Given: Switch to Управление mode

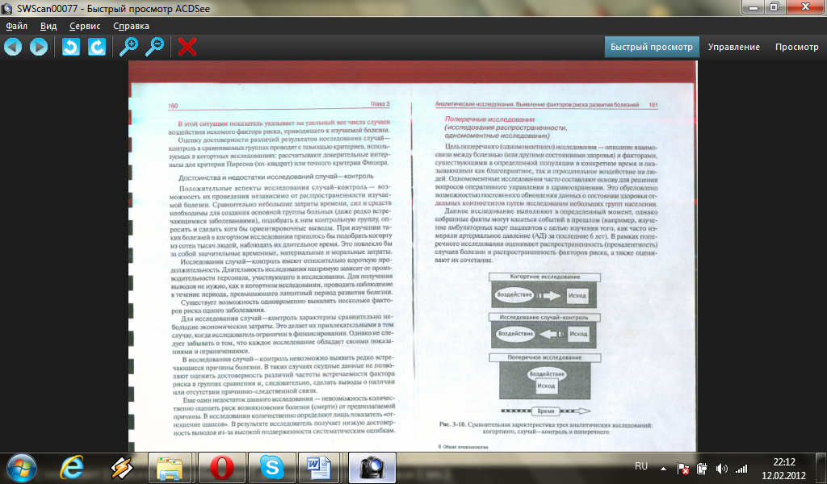Looking at the screenshot, I should point(733,47).
